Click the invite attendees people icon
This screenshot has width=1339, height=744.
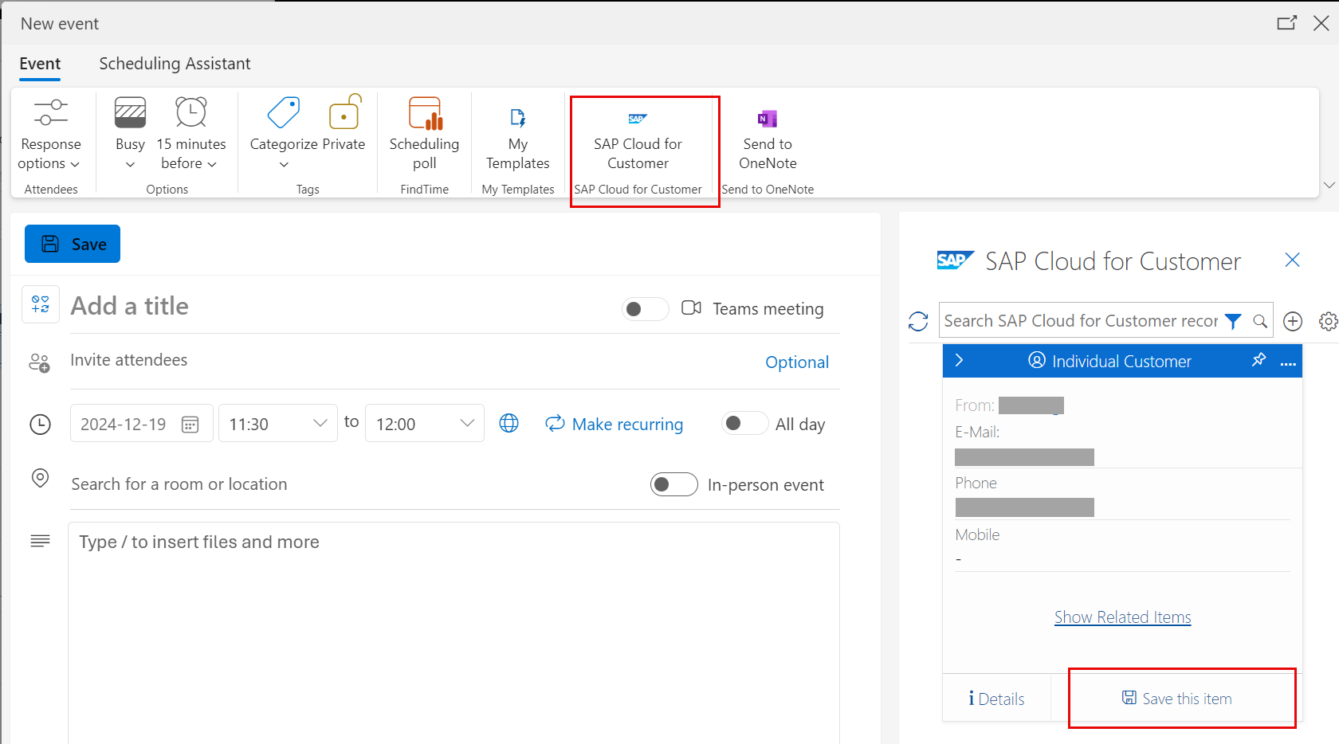pyautogui.click(x=40, y=363)
